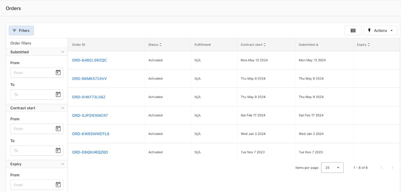Toggle Submitted column descending sort arrow
This screenshot has height=192, width=401.
click(317, 45)
